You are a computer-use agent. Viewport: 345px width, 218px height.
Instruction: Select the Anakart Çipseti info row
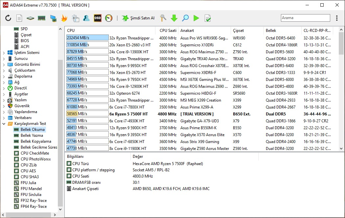pos(162,189)
